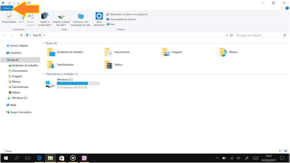Image resolution: width=290 pixels, height=163 pixels.
Task: Click Adicionar uma localização de rede
Action: (x=80, y=19)
